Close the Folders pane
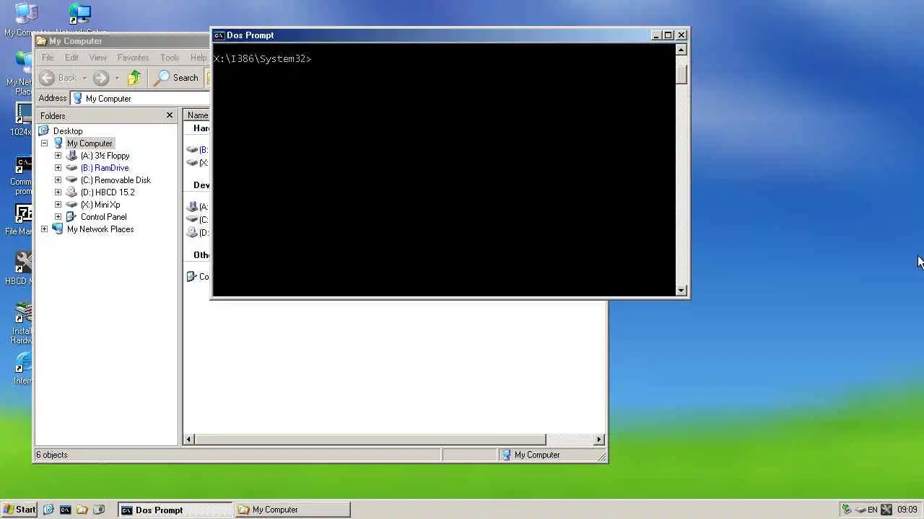 pos(170,115)
